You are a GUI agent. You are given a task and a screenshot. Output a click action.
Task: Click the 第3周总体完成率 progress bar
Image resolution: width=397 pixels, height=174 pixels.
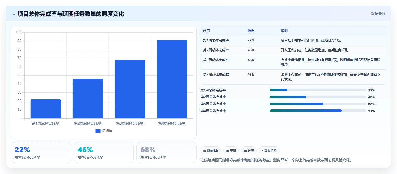[318, 104]
